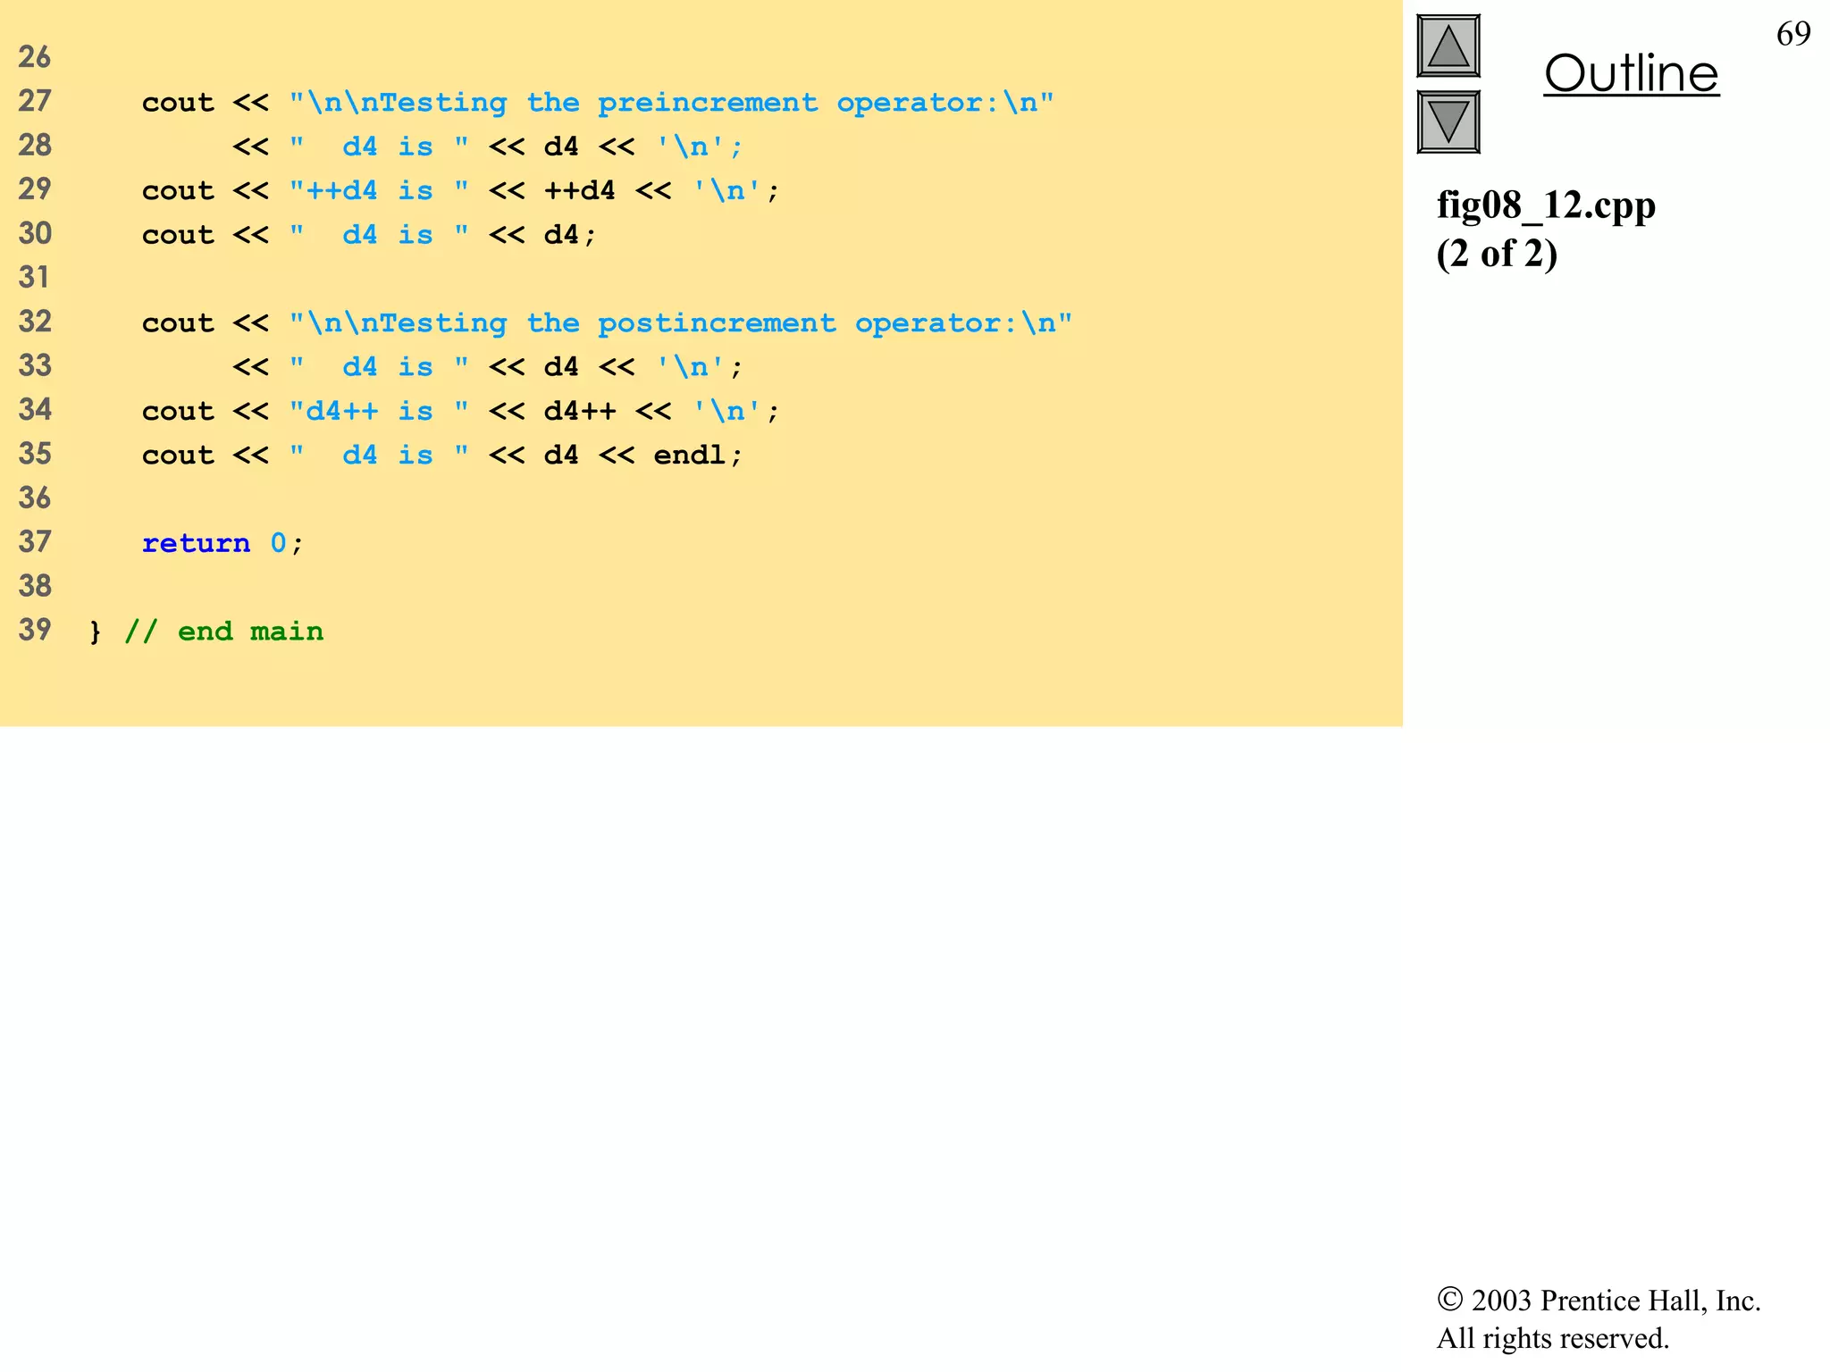Screen dimensions: 1830x1372
Task: Click the ++d4 expression on line 29
Action: [580, 190]
